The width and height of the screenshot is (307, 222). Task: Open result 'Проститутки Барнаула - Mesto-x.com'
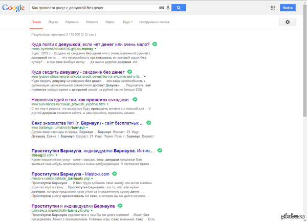click(x=71, y=174)
